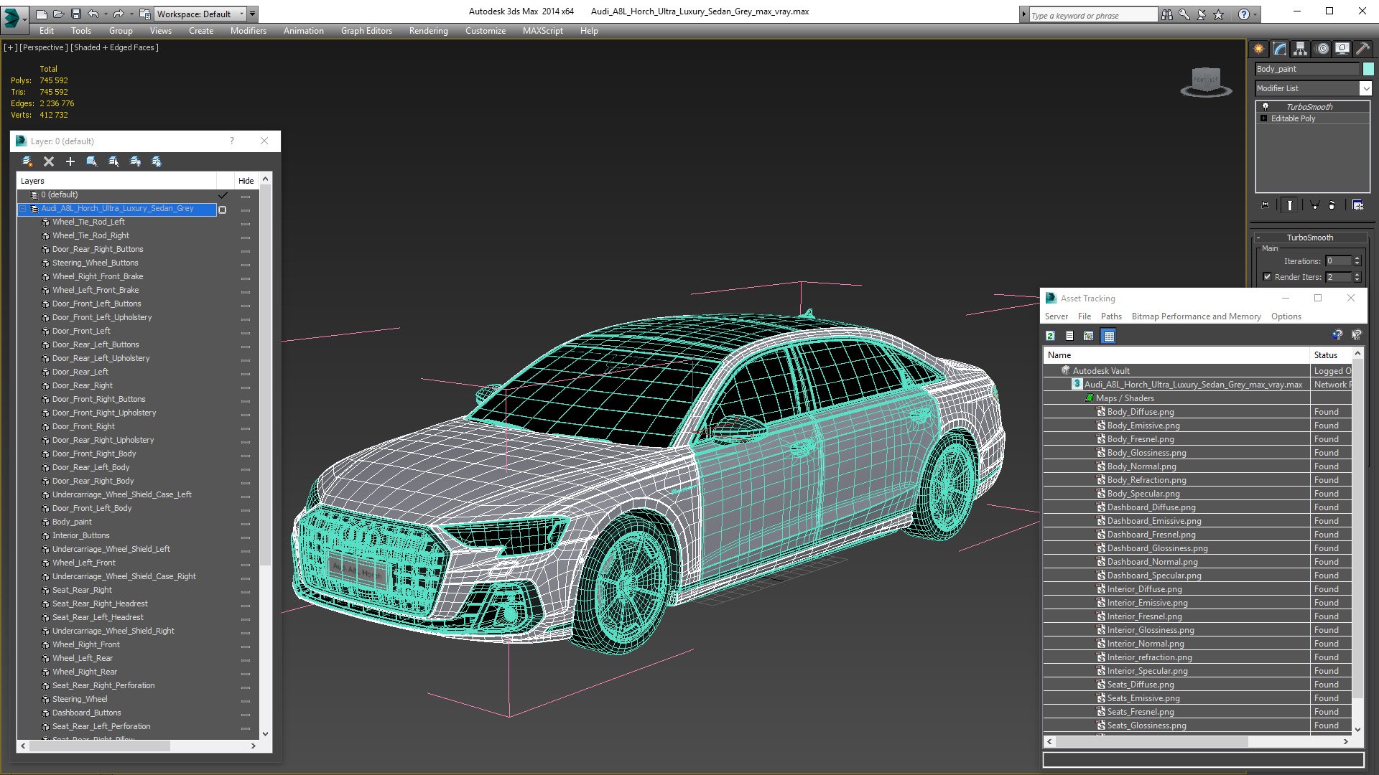
Task: Open the Rendering menu
Action: click(x=428, y=31)
